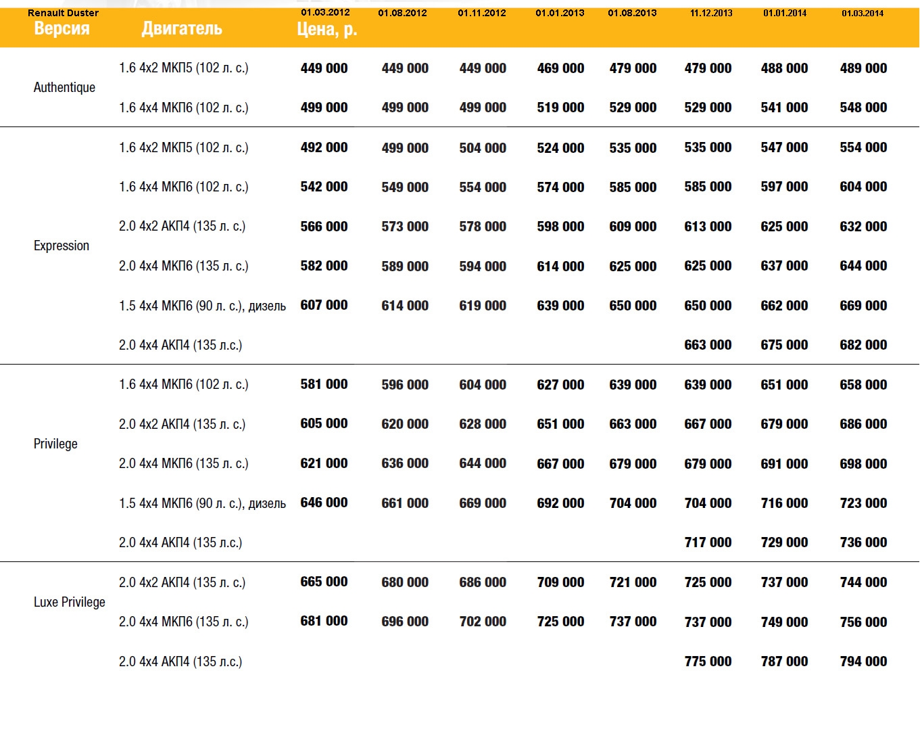Click the Privilege version label

pyautogui.click(x=55, y=444)
